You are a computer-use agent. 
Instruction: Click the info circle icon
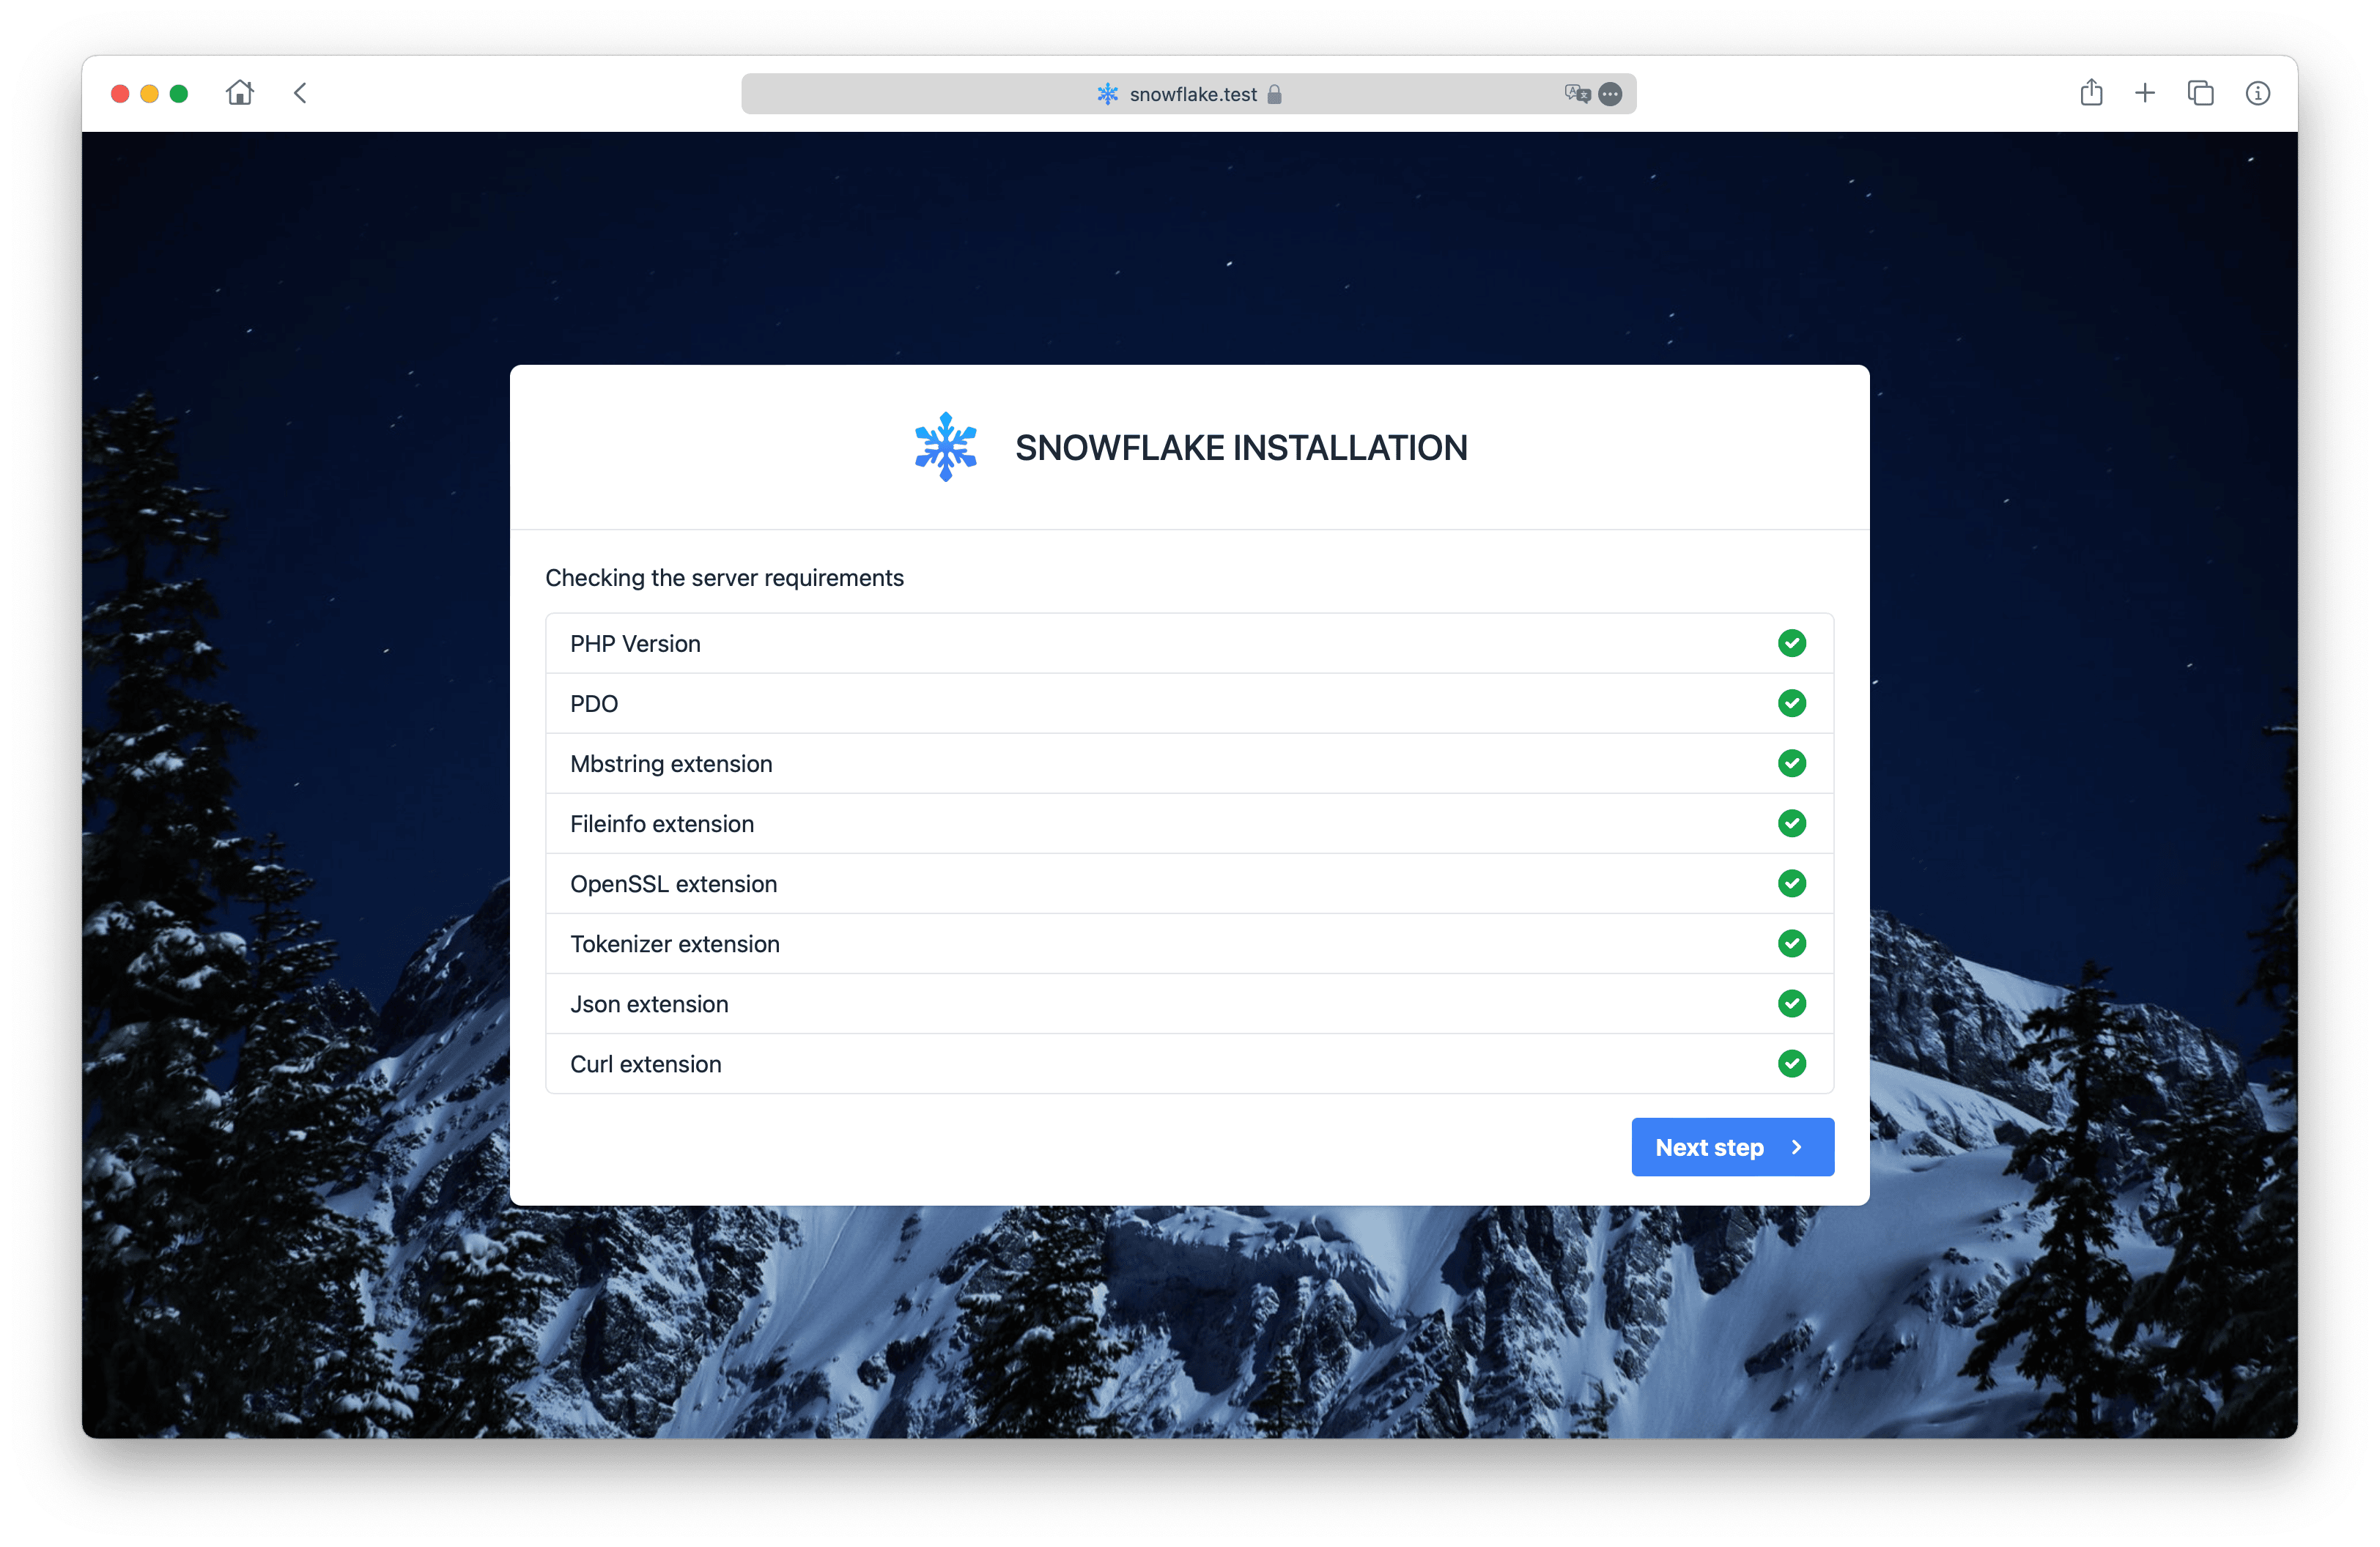coord(2257,93)
